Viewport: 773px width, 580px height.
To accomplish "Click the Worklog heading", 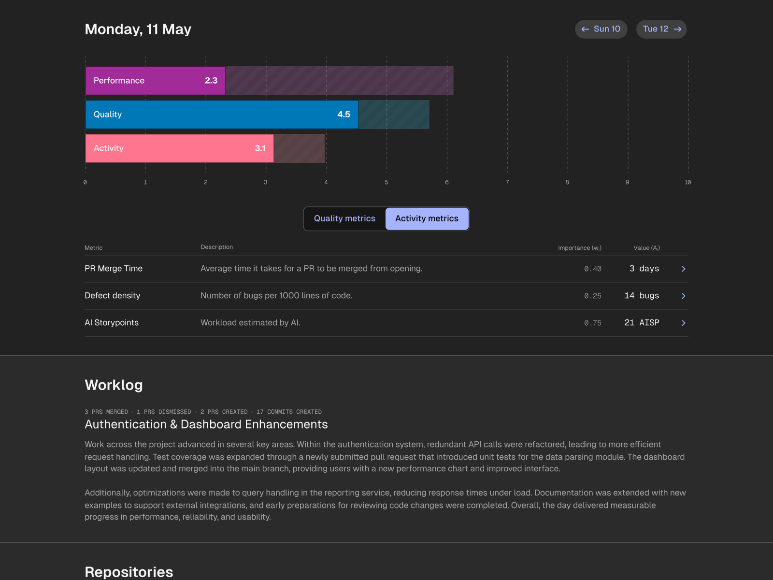I will tap(114, 385).
